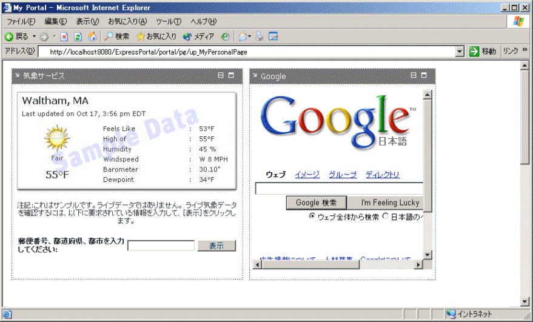Click Google portlet scroll right arrow

419,264
